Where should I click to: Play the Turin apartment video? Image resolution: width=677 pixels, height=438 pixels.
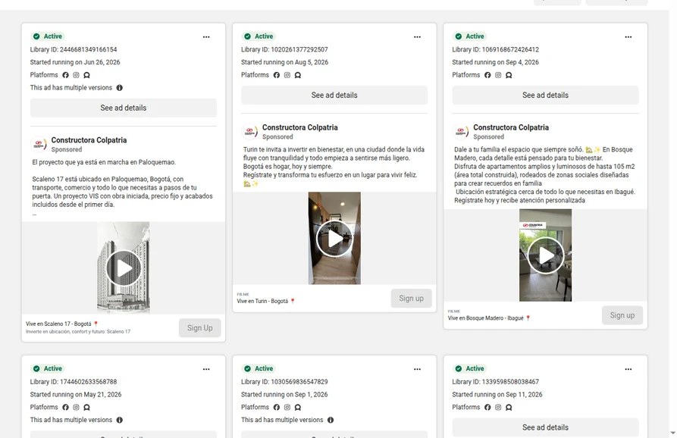[x=334, y=238]
